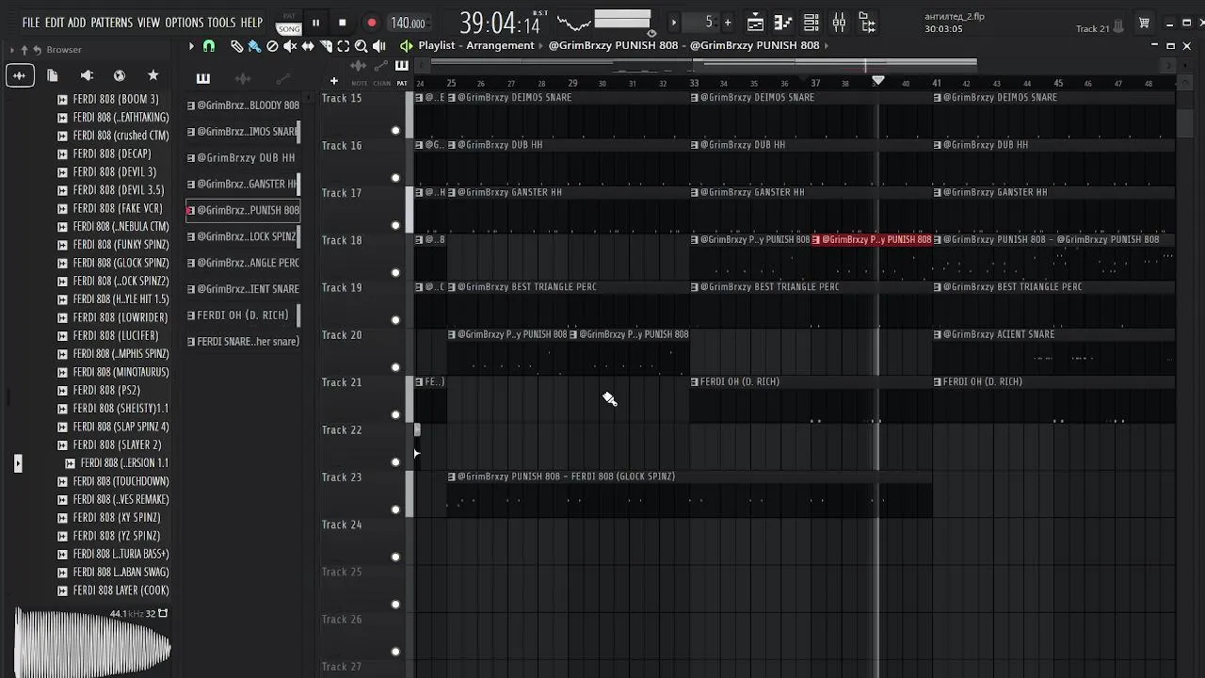The height and width of the screenshot is (678, 1205).
Task: Open pattern selector arrow beside number 5
Action: point(673,23)
